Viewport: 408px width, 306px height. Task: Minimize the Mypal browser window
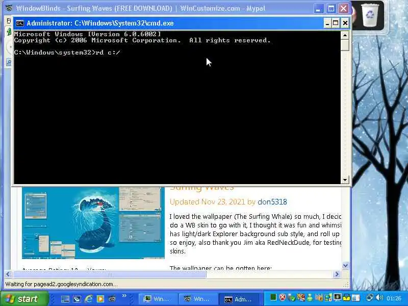click(318, 8)
